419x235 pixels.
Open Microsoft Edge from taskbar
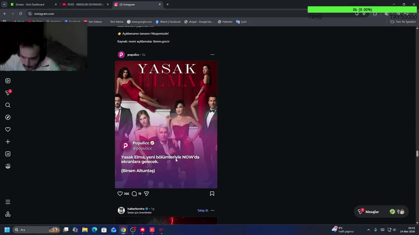[x=95, y=230]
